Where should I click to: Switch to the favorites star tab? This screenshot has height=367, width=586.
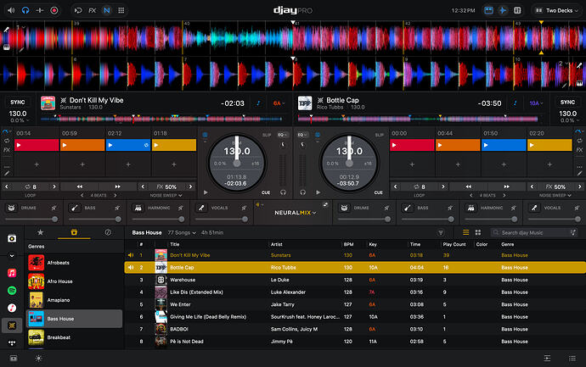41,232
